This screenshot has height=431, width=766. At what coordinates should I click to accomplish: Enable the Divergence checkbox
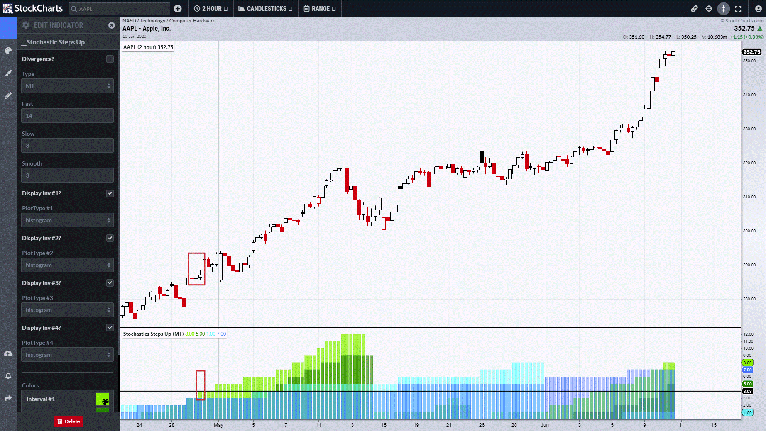click(x=110, y=59)
